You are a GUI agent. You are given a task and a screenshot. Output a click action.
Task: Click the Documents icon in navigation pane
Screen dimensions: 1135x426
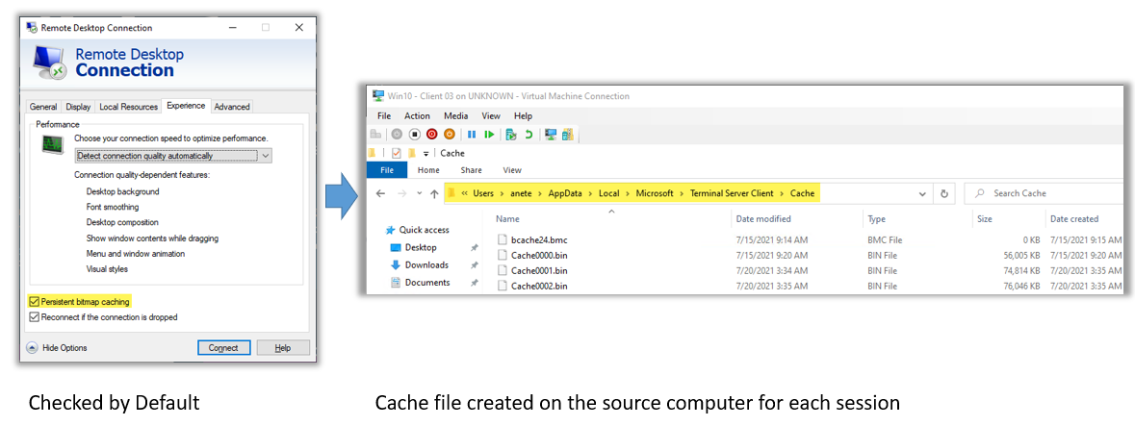(x=396, y=283)
